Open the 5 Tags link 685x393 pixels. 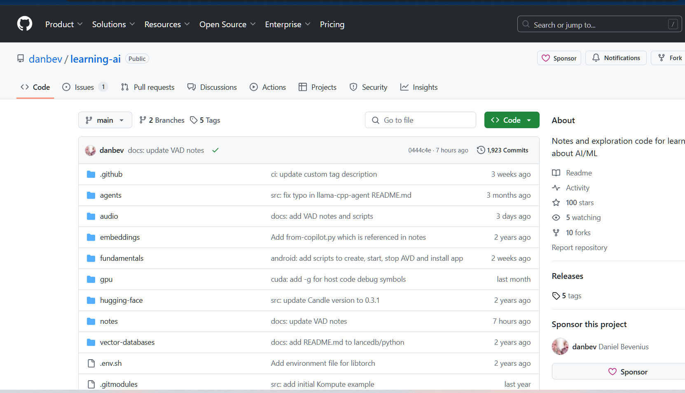coord(205,120)
